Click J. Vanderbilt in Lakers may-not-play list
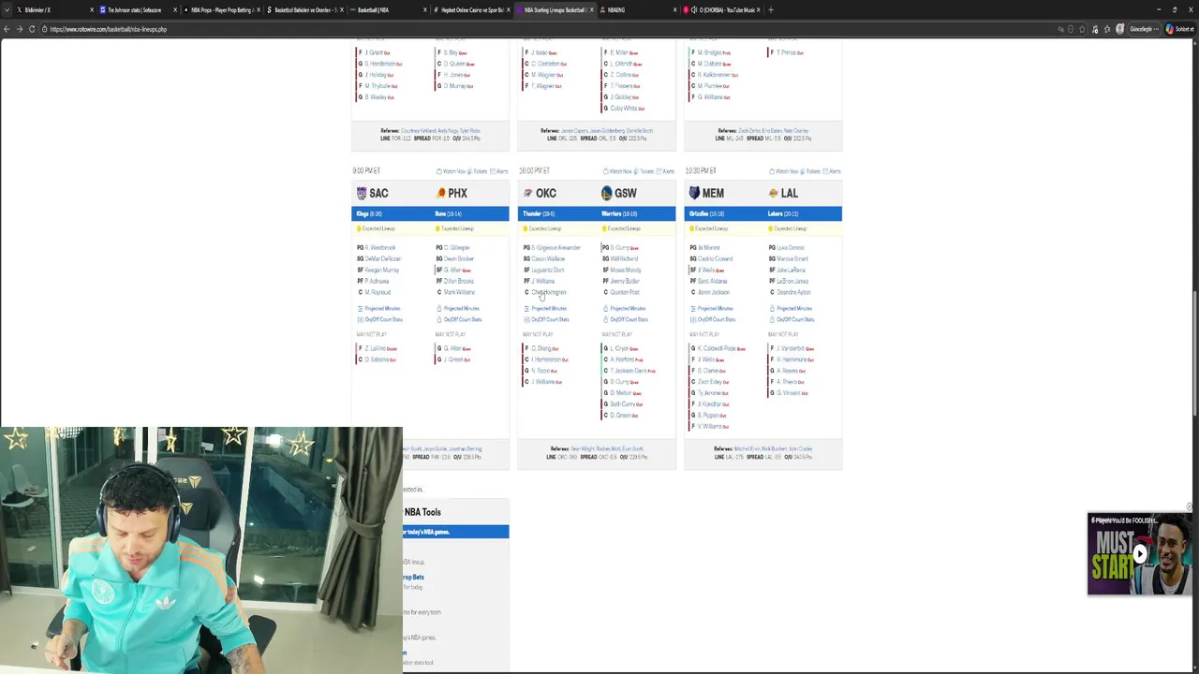1199x674 pixels. 791,348
